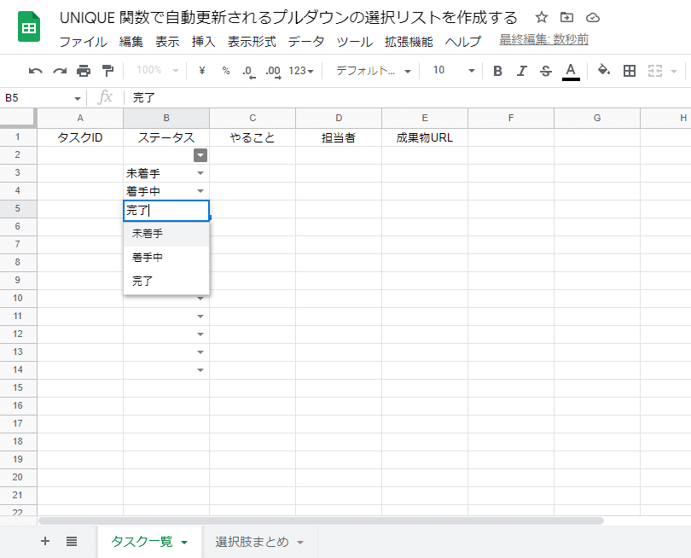Open the font family dropdown
Viewport: 691px width, 558px height.
367,71
